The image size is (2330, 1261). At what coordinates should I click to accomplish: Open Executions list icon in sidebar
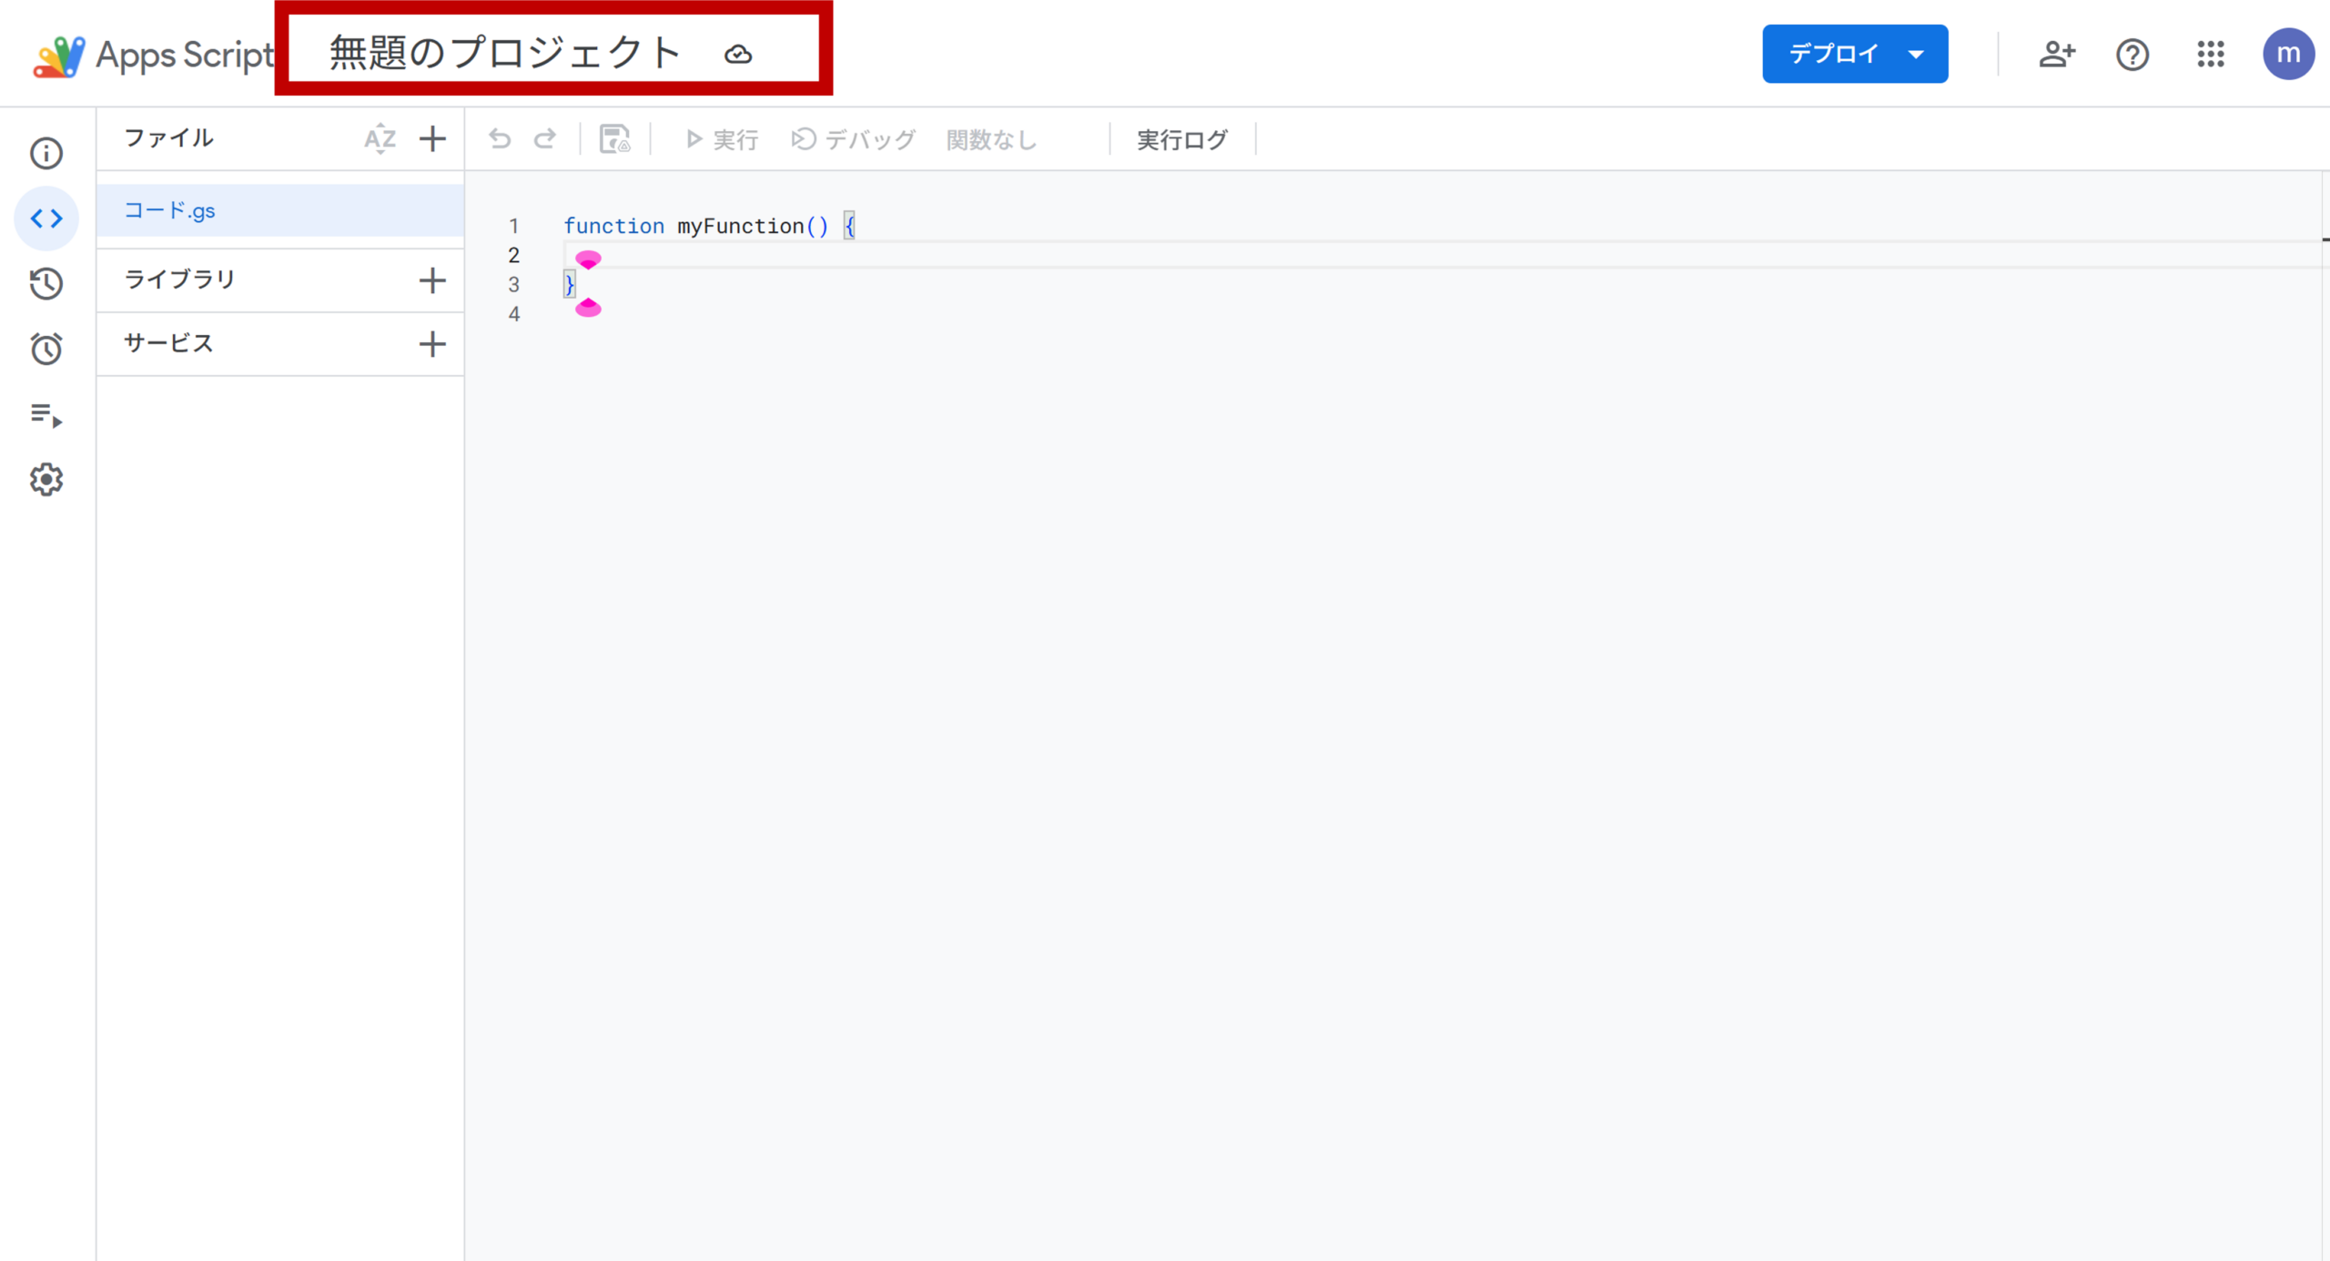click(46, 415)
